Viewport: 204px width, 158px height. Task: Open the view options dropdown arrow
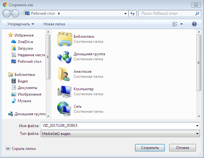pyautogui.click(x=181, y=24)
